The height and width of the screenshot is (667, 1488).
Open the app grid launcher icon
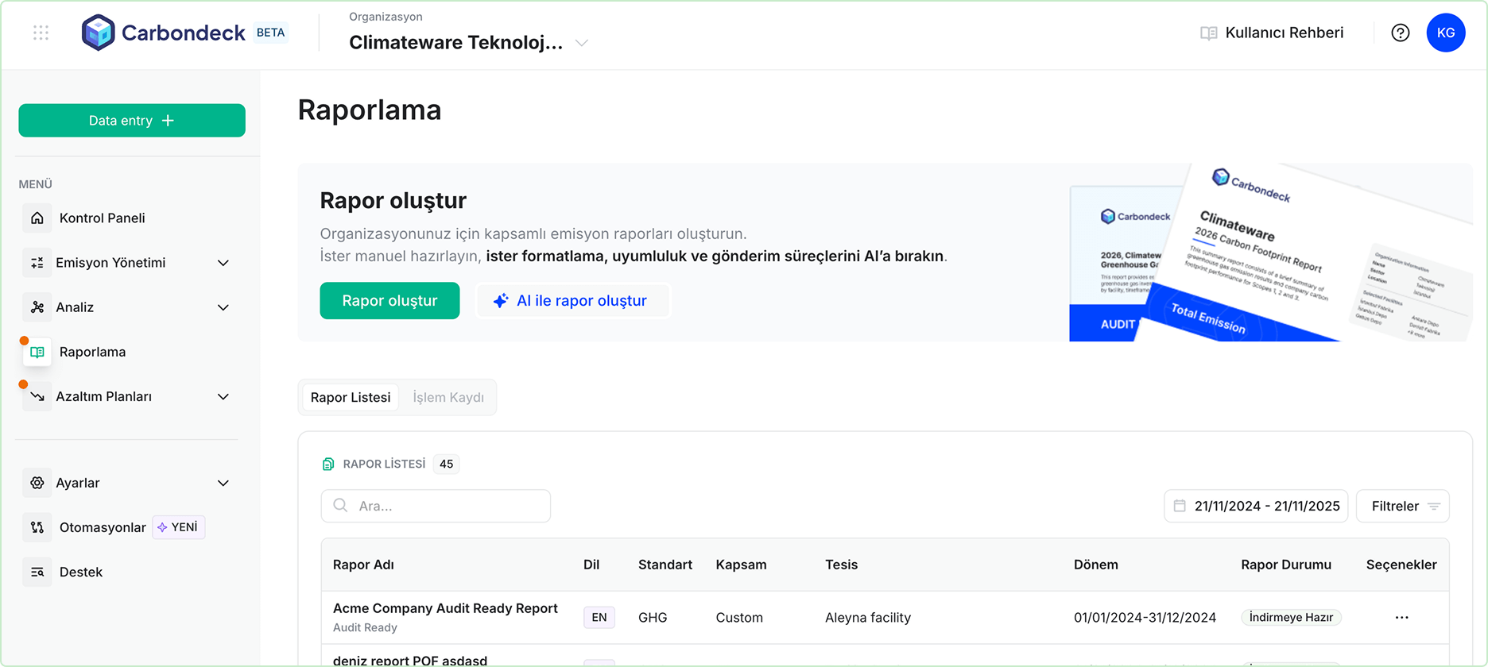(41, 33)
